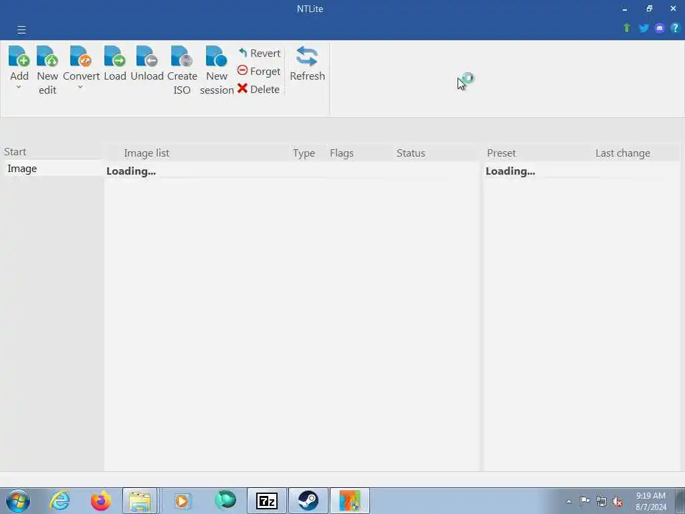The width and height of the screenshot is (685, 514).
Task: Click the green update arrow icon
Action: tap(627, 28)
